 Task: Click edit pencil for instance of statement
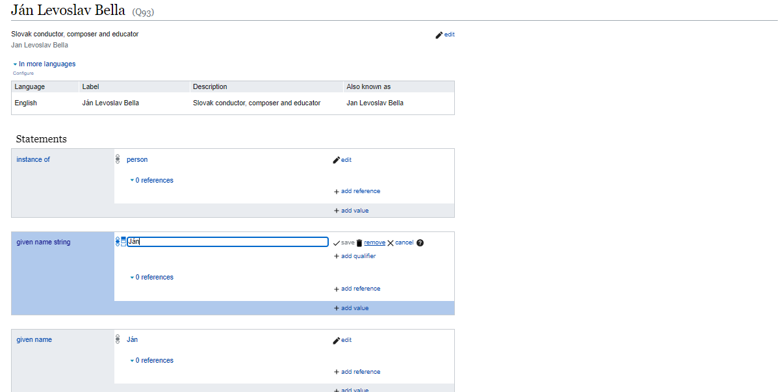(x=337, y=160)
